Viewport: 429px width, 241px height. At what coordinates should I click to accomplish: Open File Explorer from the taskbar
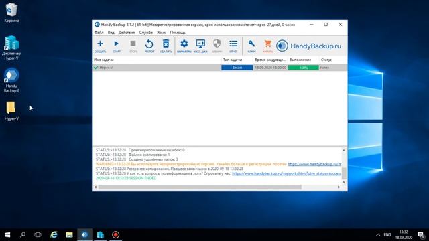click(x=69, y=235)
